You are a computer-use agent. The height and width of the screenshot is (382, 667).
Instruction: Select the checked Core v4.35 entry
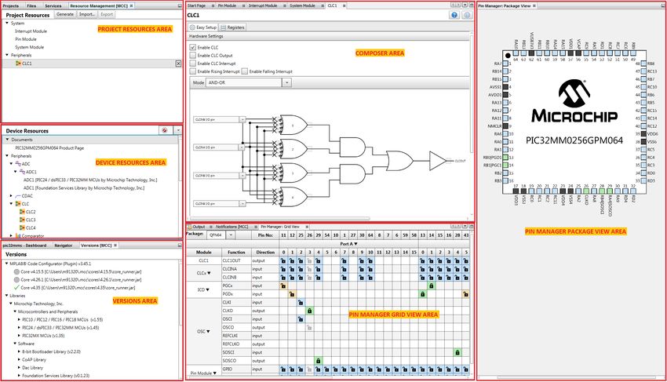click(x=75, y=288)
